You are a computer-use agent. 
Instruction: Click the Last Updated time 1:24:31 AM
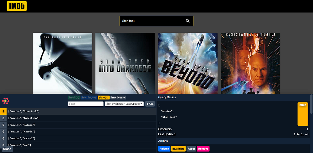tap(301, 134)
